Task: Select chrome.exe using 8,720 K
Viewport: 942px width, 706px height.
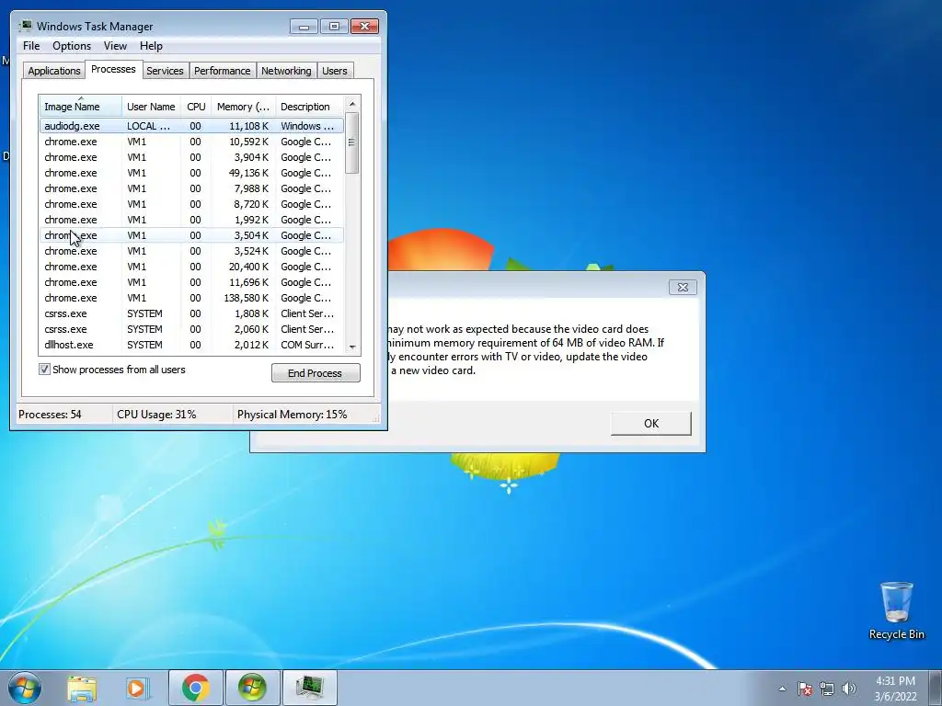Action: click(x=191, y=204)
